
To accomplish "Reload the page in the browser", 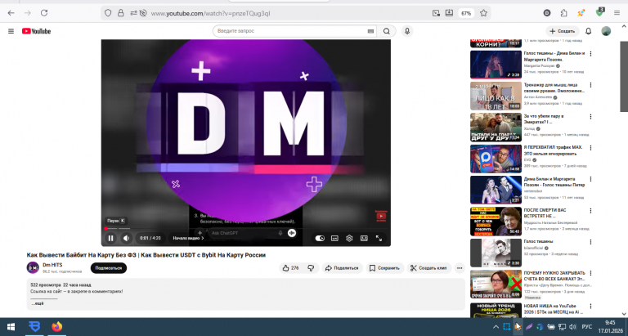I will [x=44, y=13].
